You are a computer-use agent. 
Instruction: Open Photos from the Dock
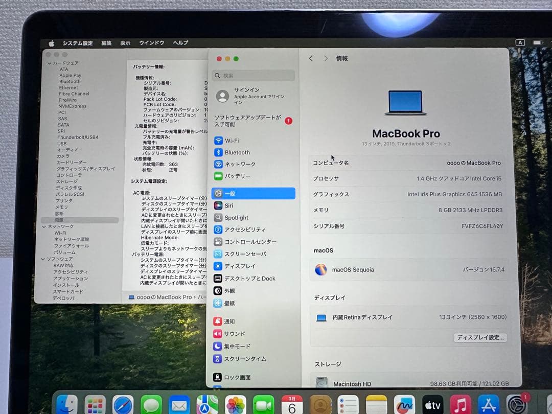(x=236, y=405)
